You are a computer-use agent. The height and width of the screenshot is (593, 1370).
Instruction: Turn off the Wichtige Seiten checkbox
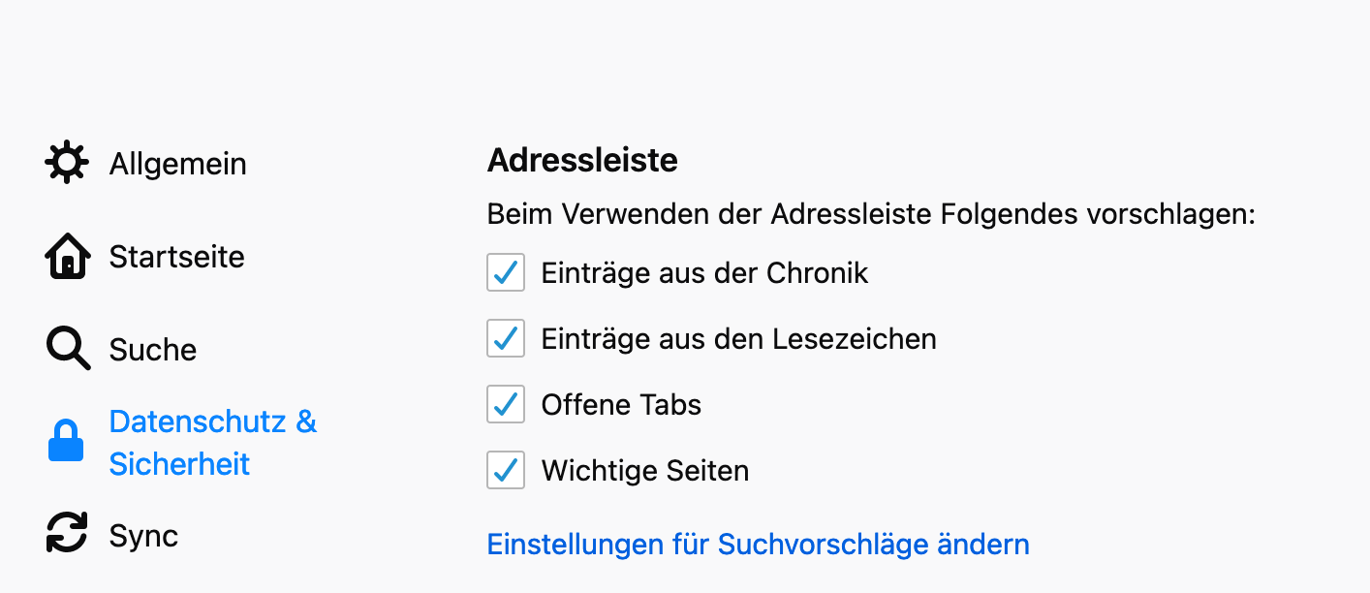pyautogui.click(x=505, y=471)
